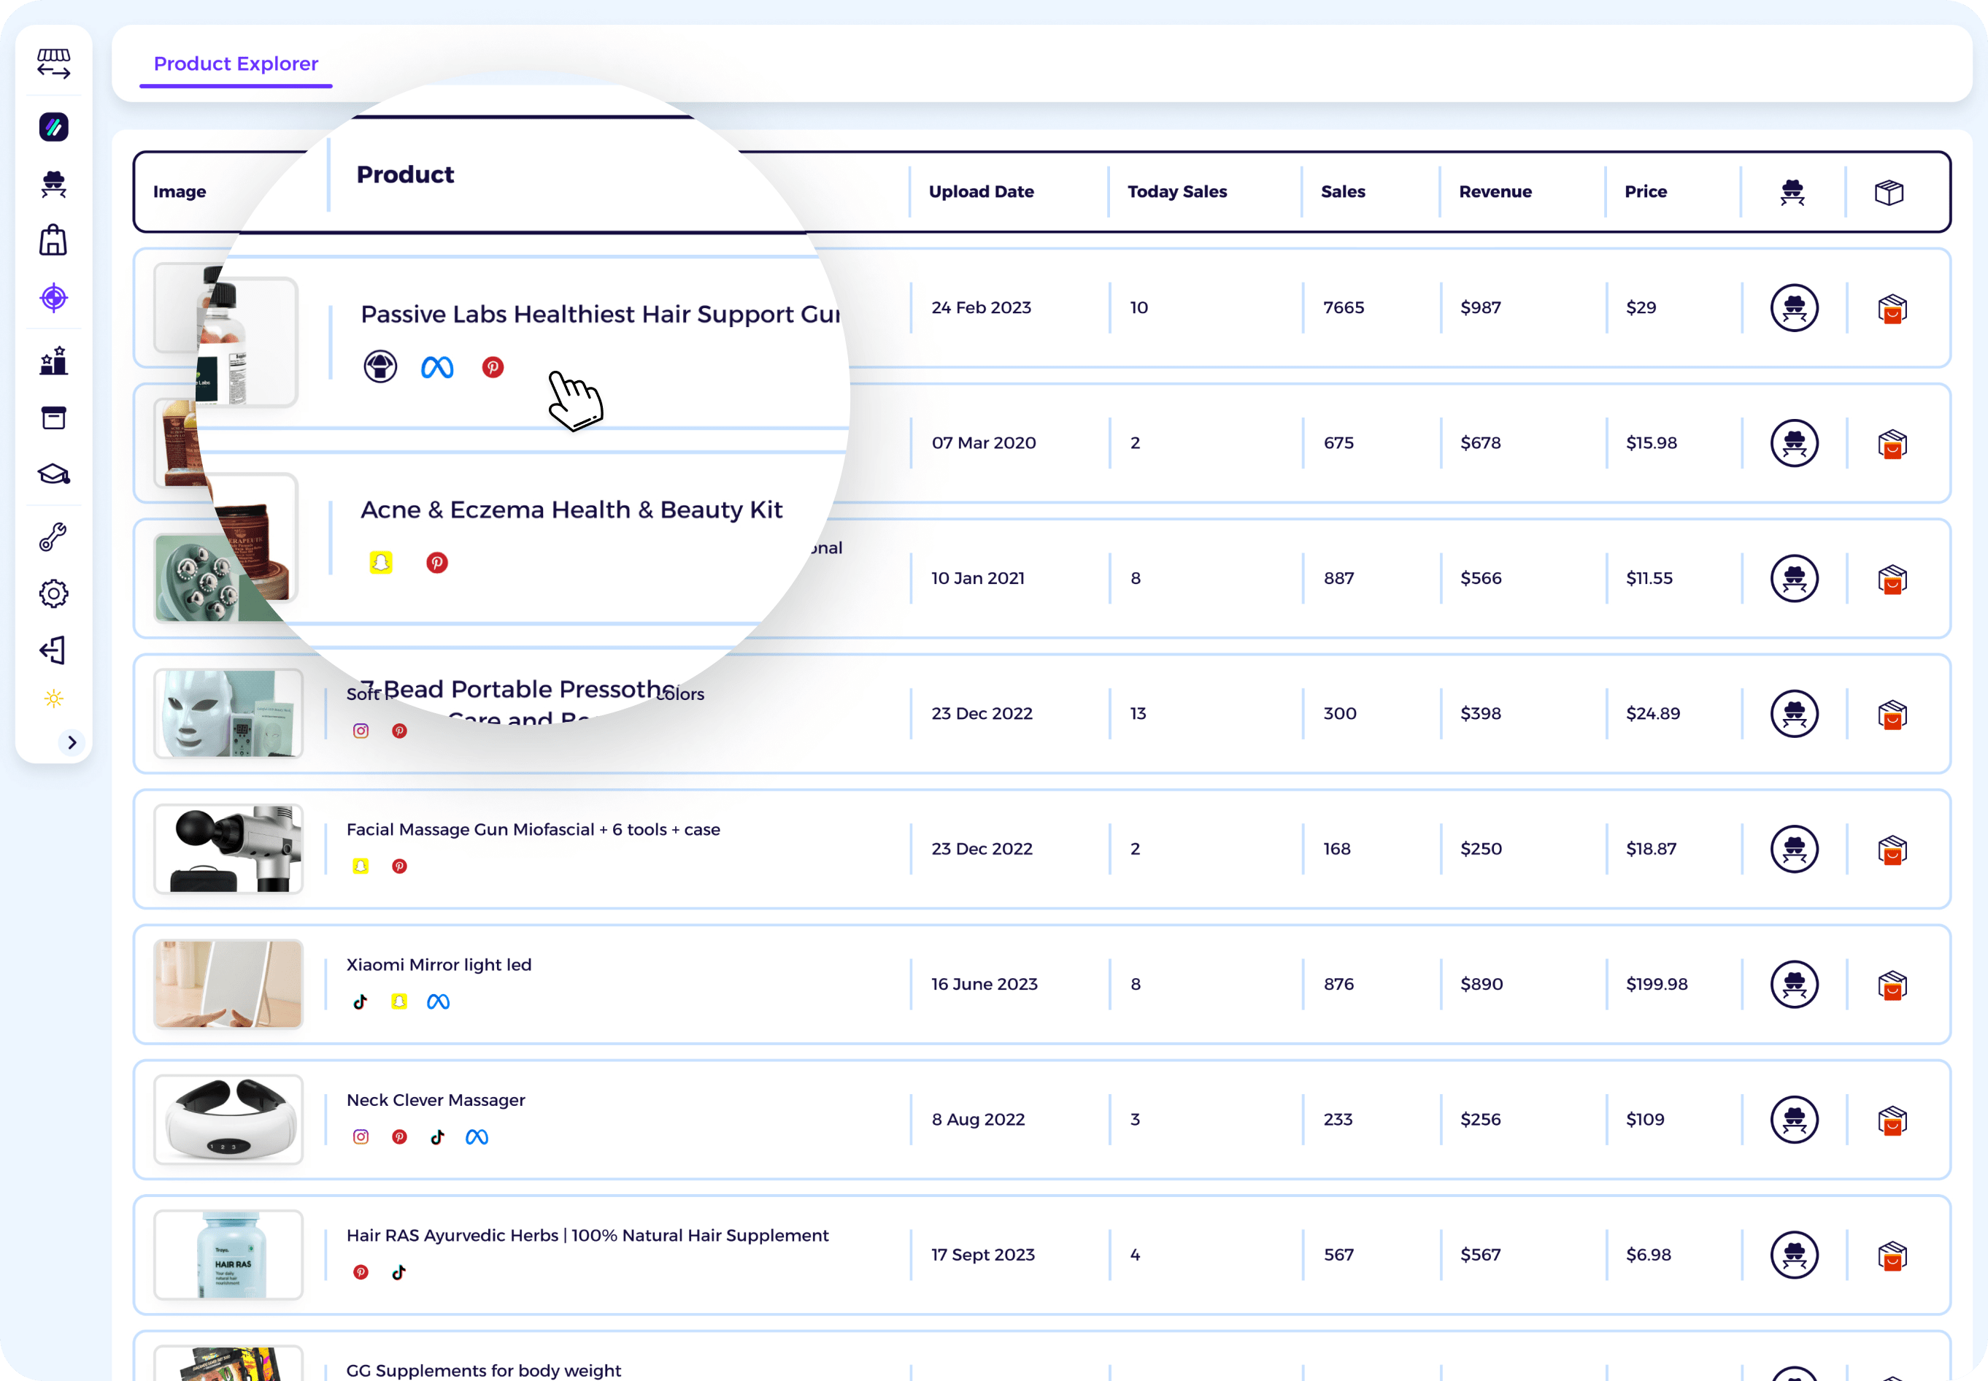Open the settings gear icon in sidebar

53,593
